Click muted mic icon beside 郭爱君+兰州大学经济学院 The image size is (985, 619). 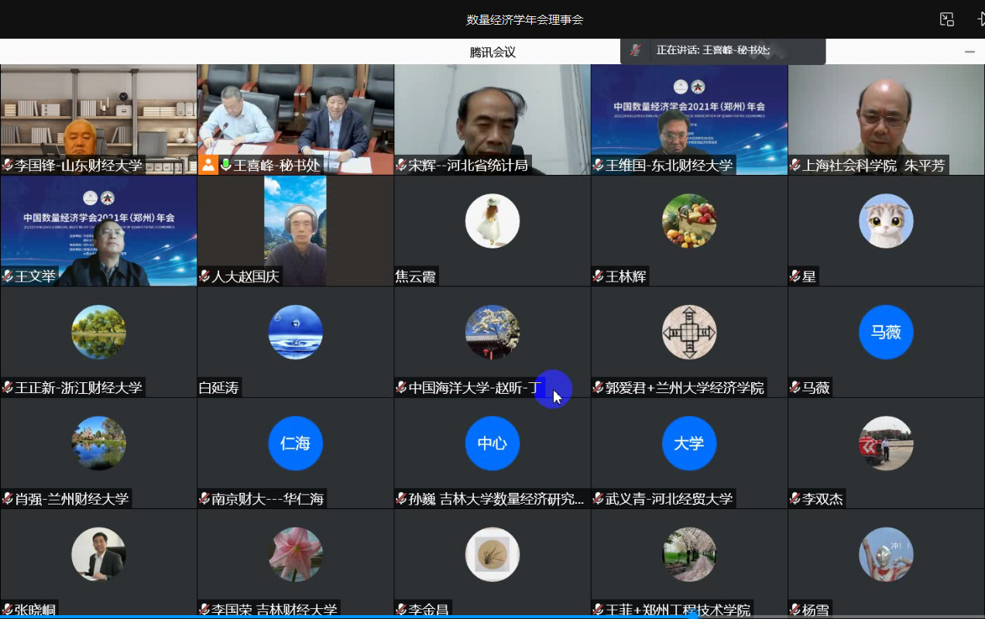(598, 388)
